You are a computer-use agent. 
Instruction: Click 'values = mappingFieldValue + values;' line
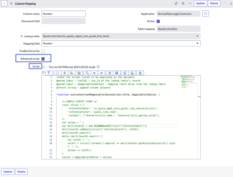point(87,157)
